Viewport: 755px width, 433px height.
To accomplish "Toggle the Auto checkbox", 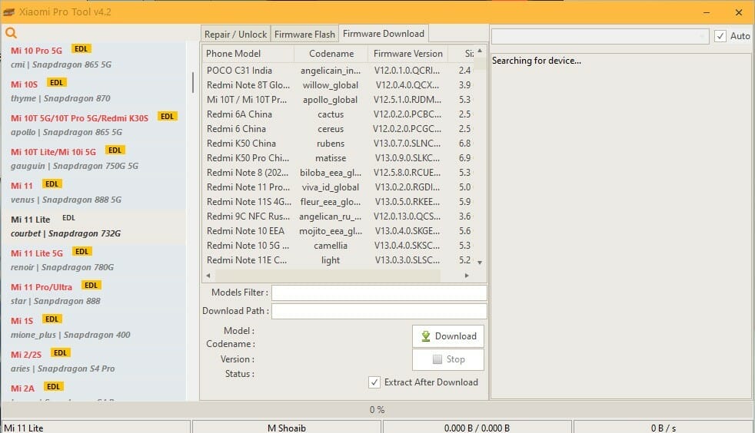I will (x=720, y=36).
